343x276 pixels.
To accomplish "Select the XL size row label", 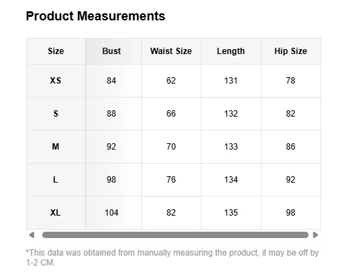I will pyautogui.click(x=56, y=213).
